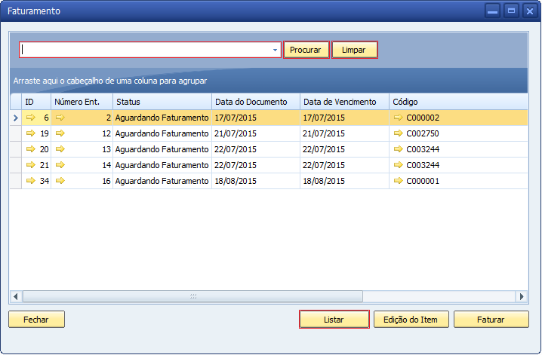The width and height of the screenshot is (542, 355).
Task: Select Status cell in ID 34 row
Action: point(162,181)
